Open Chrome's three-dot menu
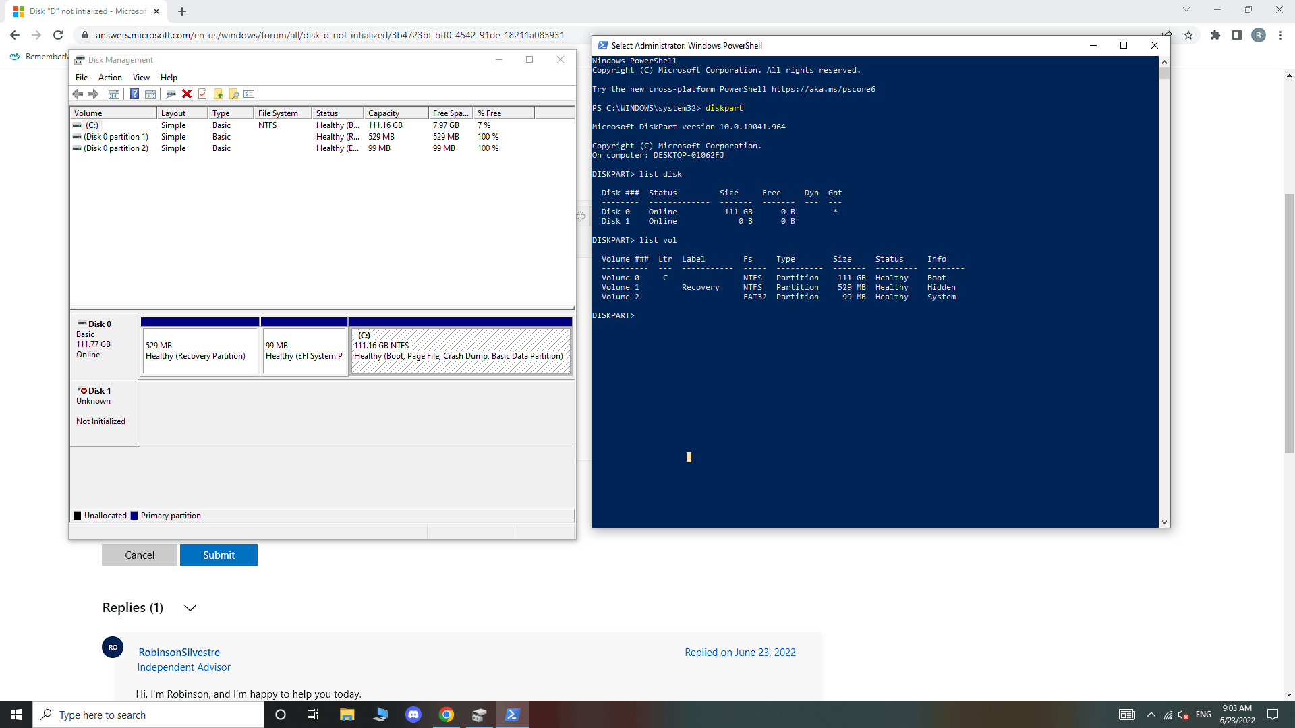Viewport: 1295px width, 728px height. point(1280,35)
